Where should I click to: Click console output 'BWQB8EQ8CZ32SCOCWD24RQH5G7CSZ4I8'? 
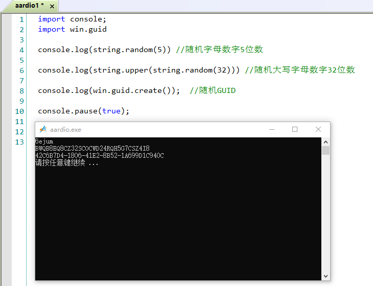(x=92, y=148)
